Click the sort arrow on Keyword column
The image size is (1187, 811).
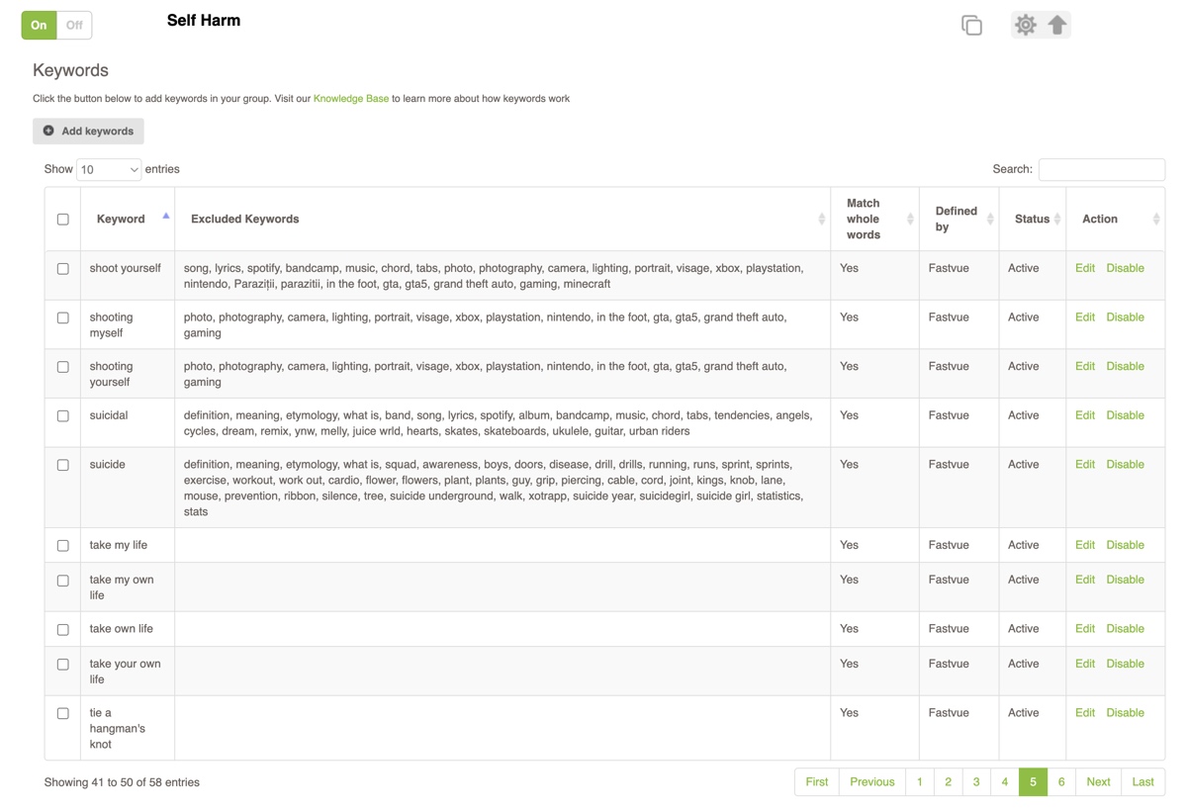point(165,214)
